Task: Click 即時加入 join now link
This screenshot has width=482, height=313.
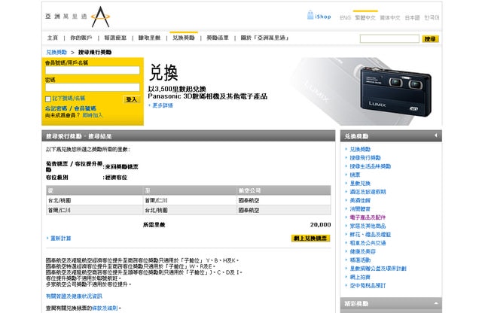Action: coord(93,115)
